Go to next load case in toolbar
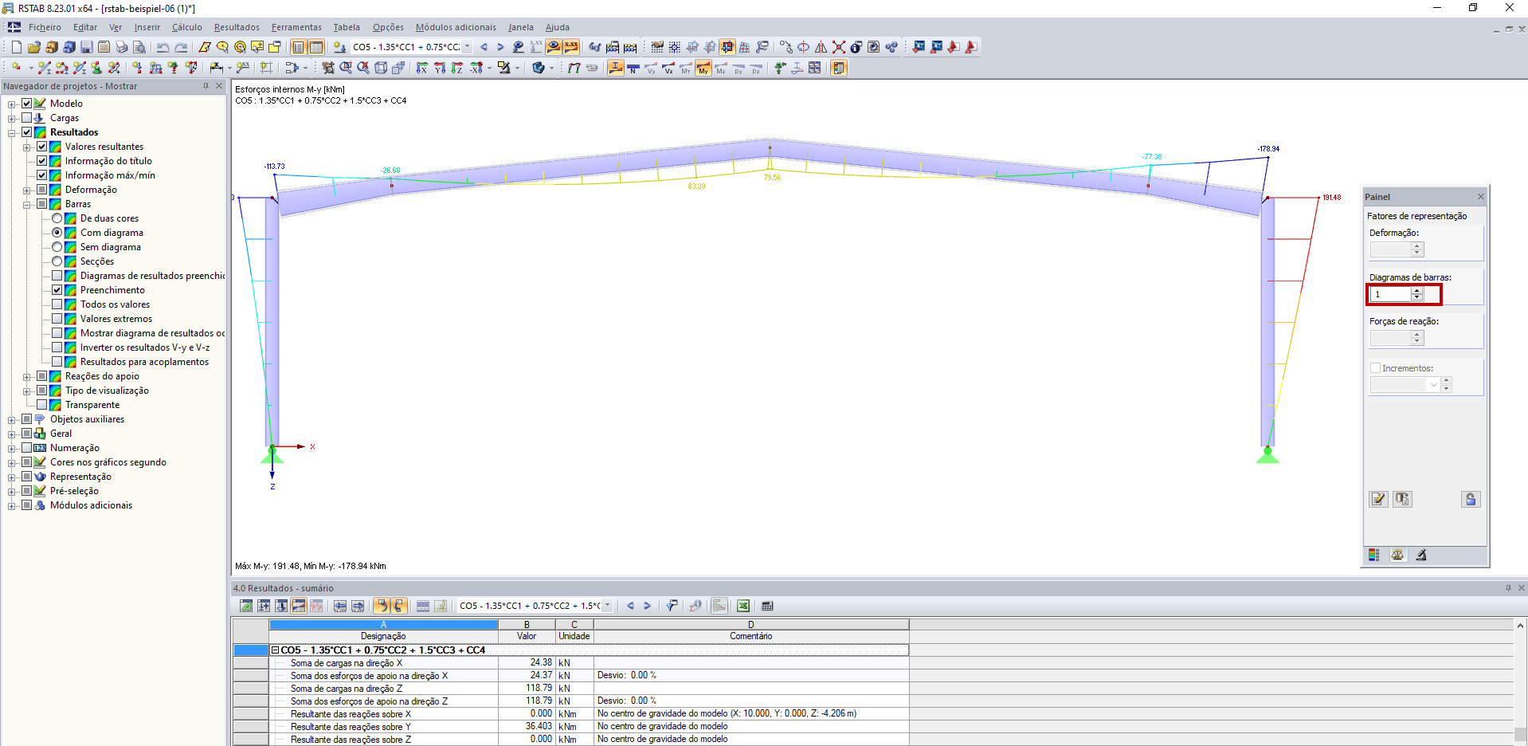Image resolution: width=1528 pixels, height=746 pixels. [x=500, y=47]
